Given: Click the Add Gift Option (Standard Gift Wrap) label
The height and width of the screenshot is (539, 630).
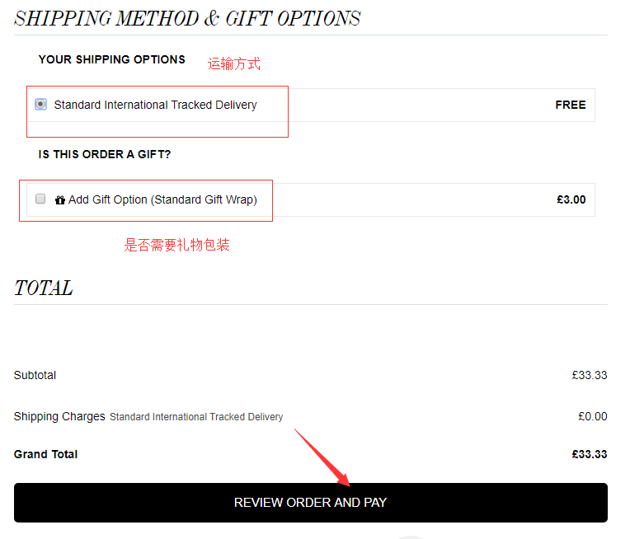Looking at the screenshot, I should click(162, 199).
